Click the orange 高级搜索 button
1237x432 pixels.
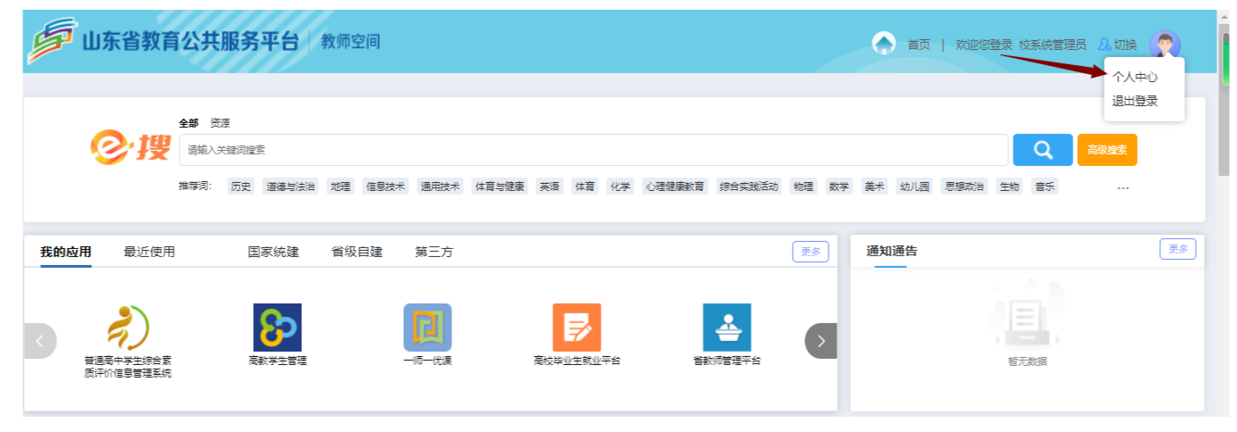click(x=1107, y=150)
